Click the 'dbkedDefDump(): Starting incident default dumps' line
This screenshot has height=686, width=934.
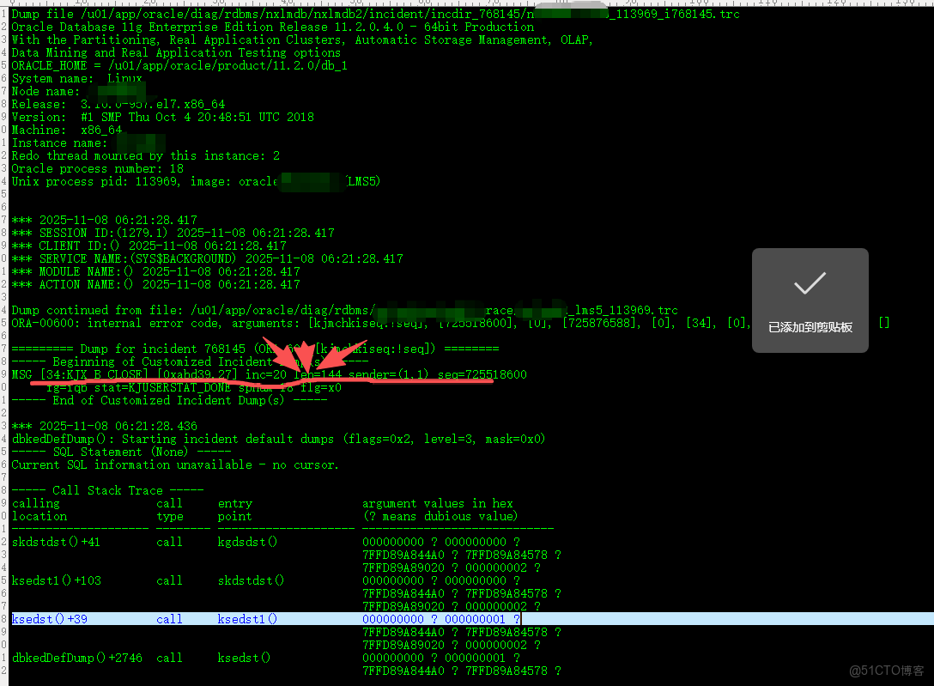(x=278, y=440)
